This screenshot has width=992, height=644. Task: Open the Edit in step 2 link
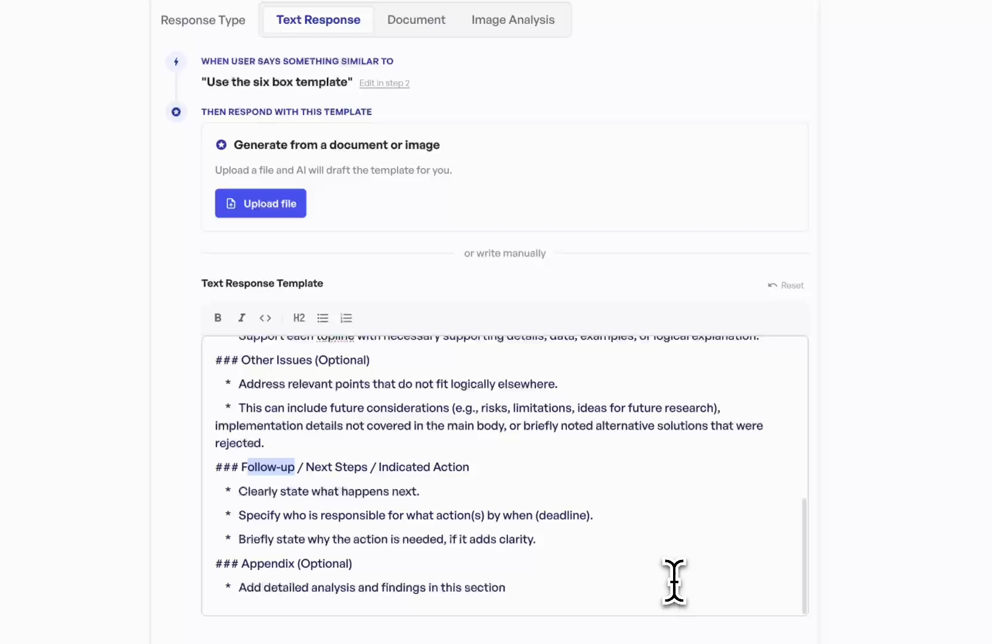click(x=384, y=83)
